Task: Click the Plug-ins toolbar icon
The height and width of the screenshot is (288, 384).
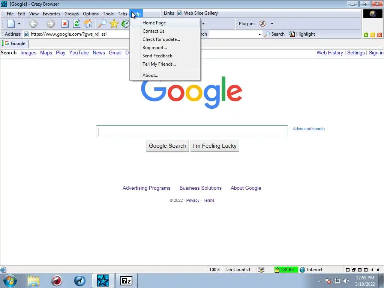Action: coord(262,24)
